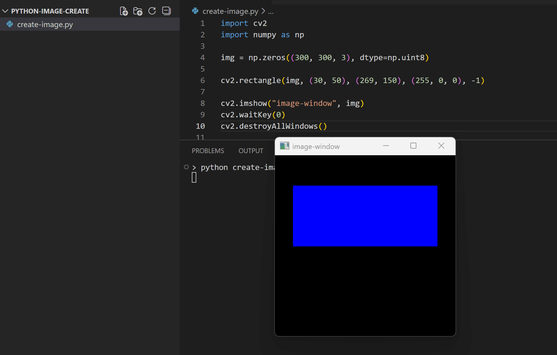Switch to the PROBLEMS tab
The image size is (557, 355).
click(208, 151)
